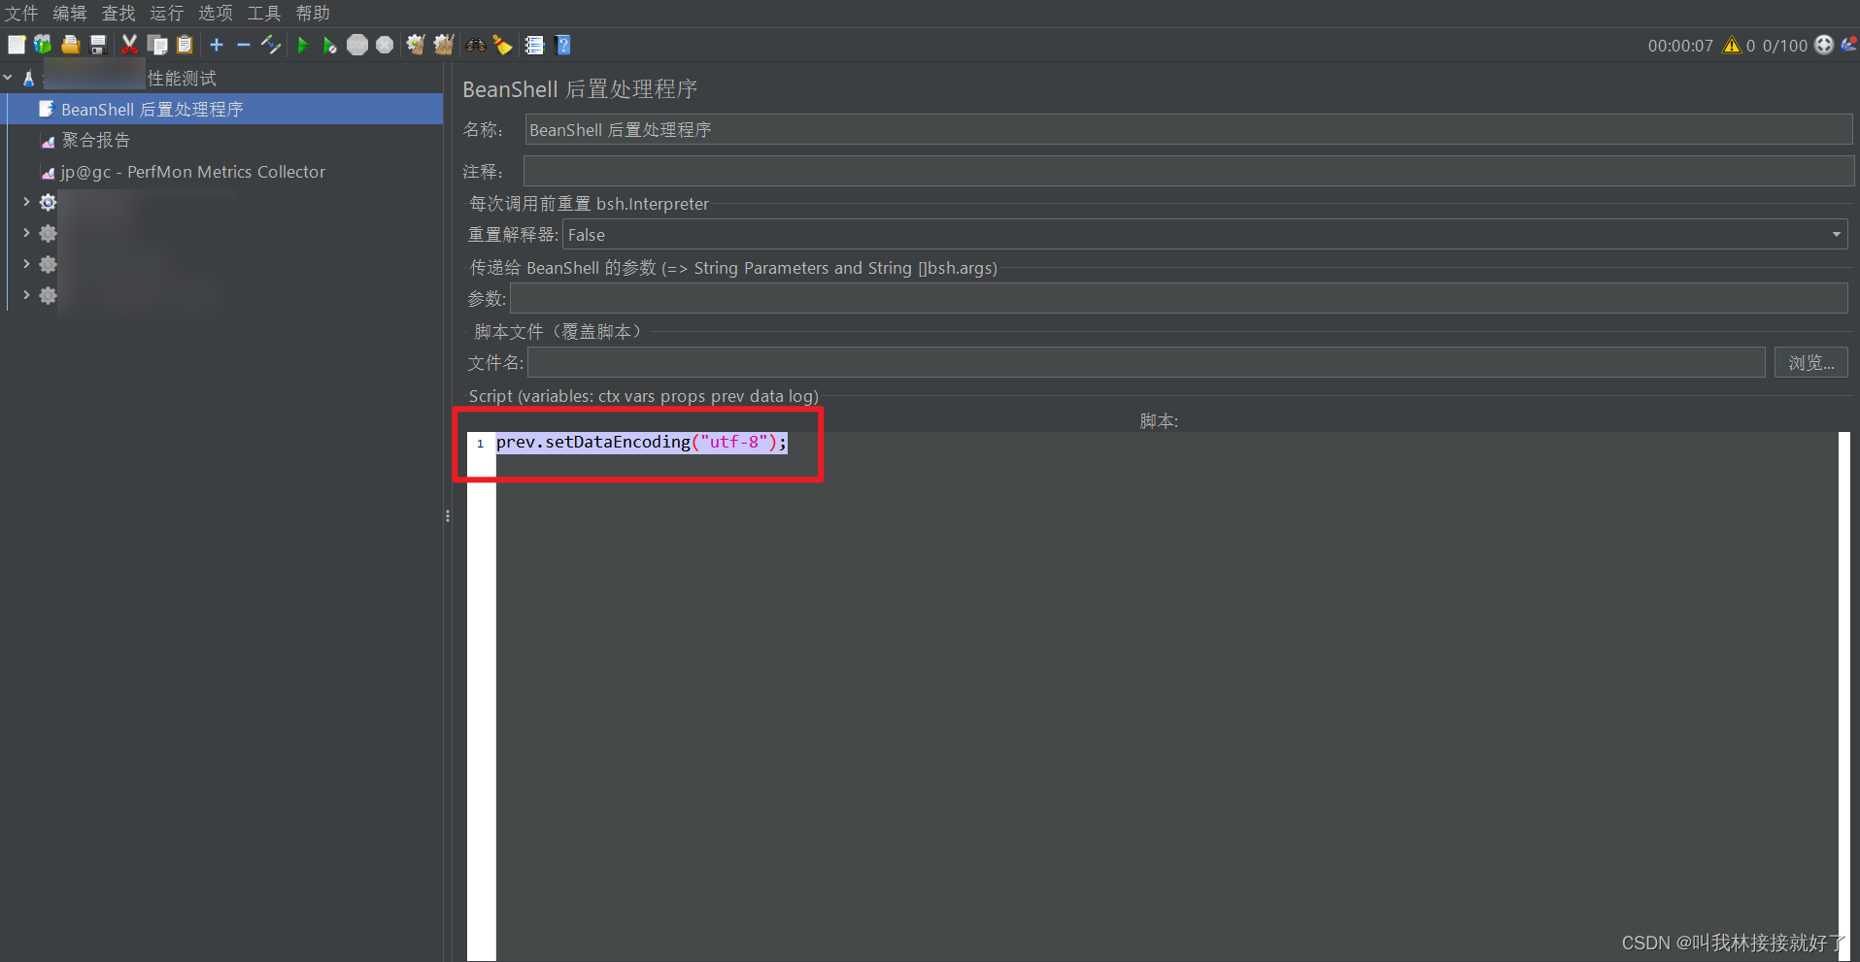Stop the running test
1860x962 pixels.
tap(357, 45)
